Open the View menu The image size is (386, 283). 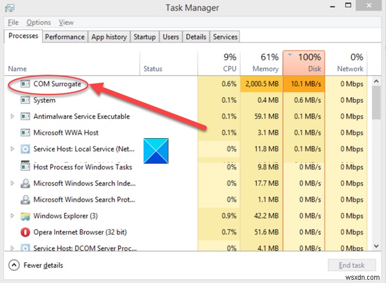[x=66, y=23]
